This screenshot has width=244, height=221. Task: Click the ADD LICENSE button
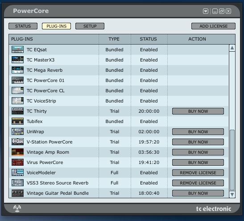214,26
